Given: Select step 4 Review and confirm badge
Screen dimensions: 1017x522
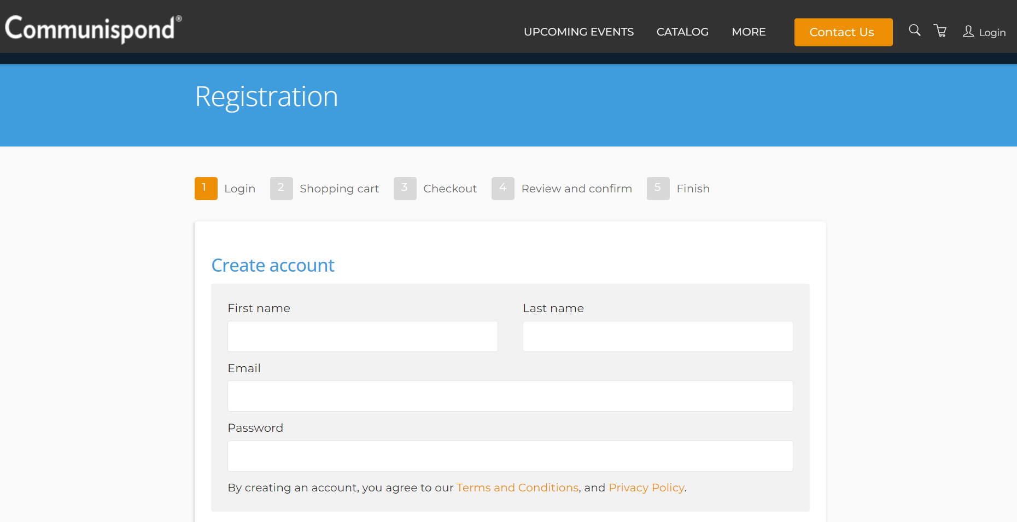Looking at the screenshot, I should point(502,189).
